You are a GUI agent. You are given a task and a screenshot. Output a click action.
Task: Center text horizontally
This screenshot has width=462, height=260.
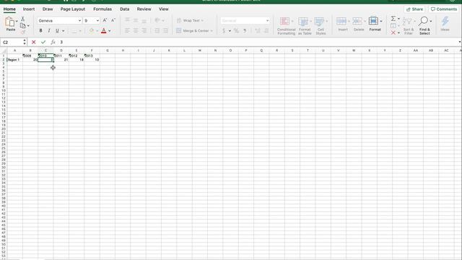coord(136,30)
